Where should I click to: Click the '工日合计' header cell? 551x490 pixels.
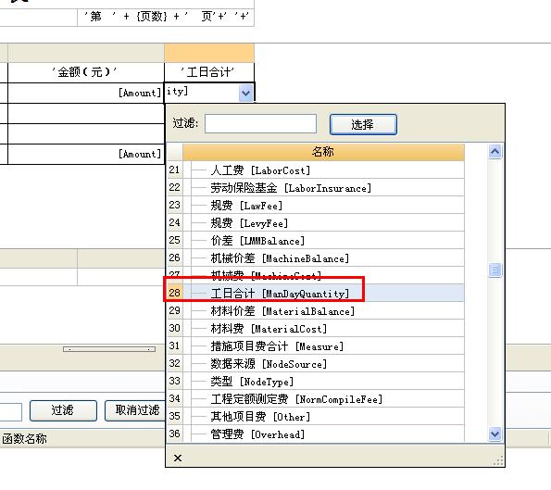209,72
